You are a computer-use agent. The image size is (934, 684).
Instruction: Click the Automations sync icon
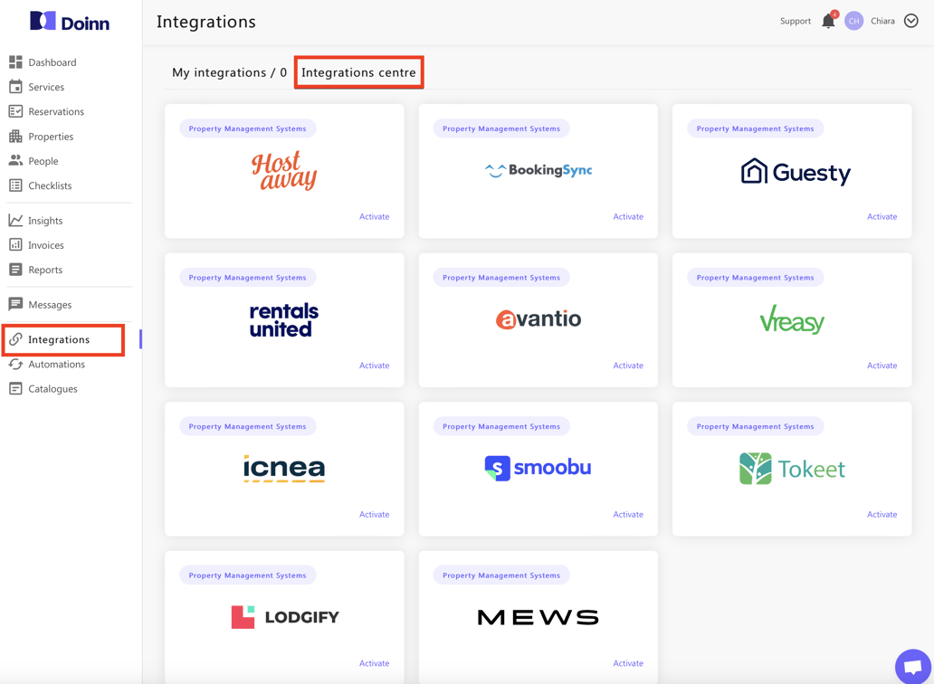pos(15,365)
